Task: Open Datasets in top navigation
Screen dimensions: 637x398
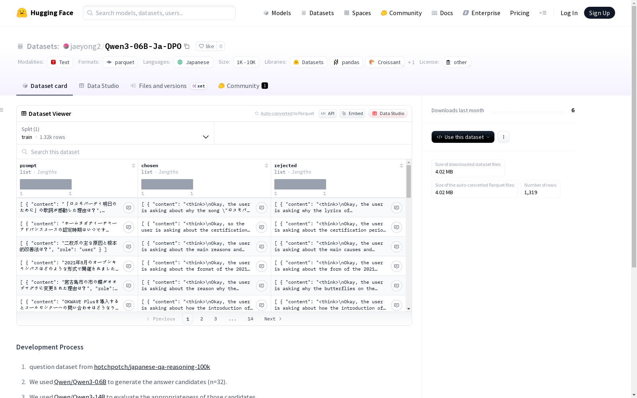Action: (317, 13)
